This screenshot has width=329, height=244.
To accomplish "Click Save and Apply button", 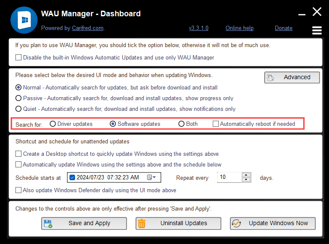I will point(84,223).
